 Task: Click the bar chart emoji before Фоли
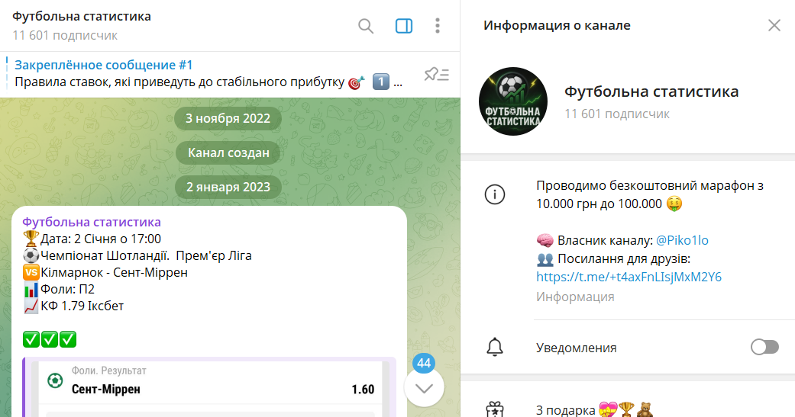pos(31,289)
